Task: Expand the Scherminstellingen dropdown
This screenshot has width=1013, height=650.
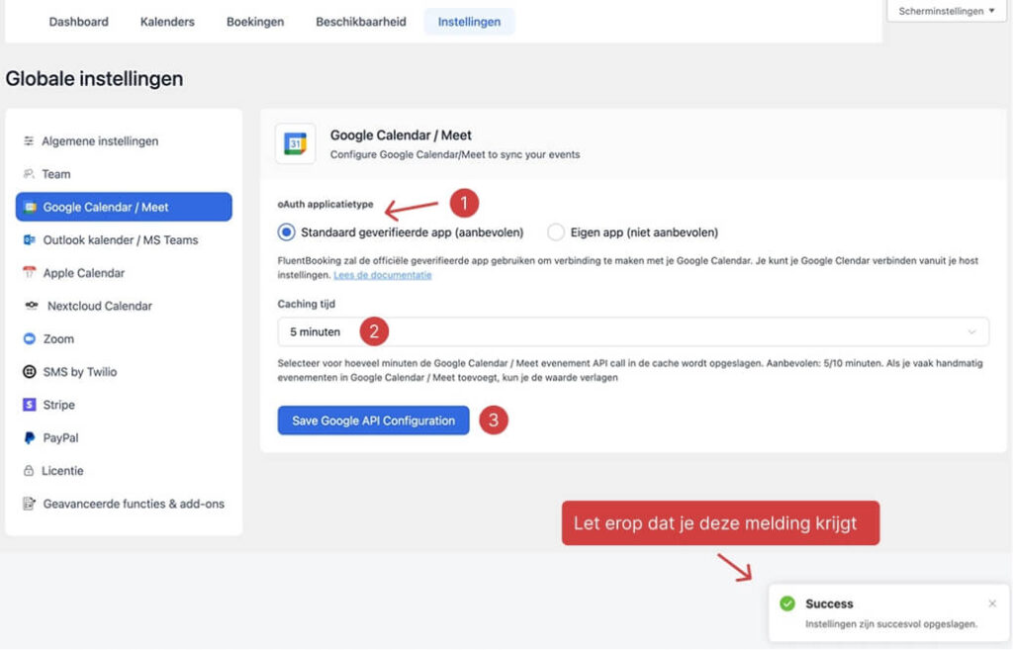Action: tap(947, 11)
